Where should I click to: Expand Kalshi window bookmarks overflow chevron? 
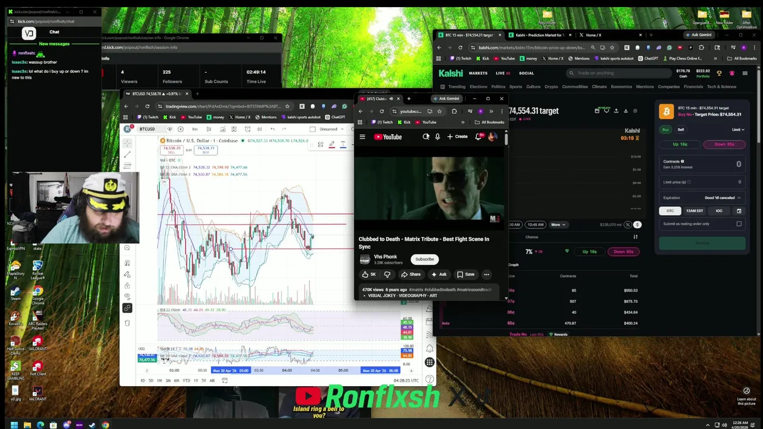coord(715,58)
